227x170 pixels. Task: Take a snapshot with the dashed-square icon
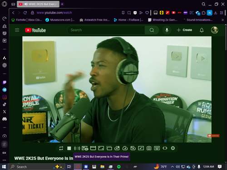pos(129,13)
